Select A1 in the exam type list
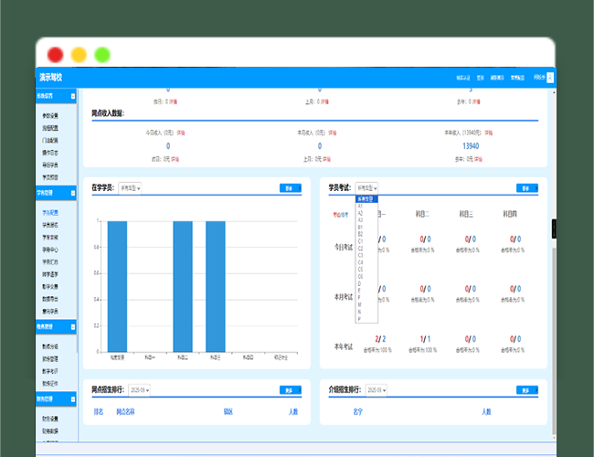 [360, 204]
